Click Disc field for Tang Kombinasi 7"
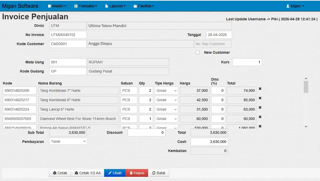 click(218, 91)
